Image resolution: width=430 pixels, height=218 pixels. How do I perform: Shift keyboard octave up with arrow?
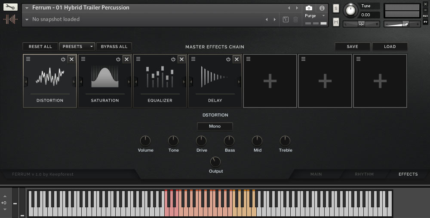[x=5, y=197]
